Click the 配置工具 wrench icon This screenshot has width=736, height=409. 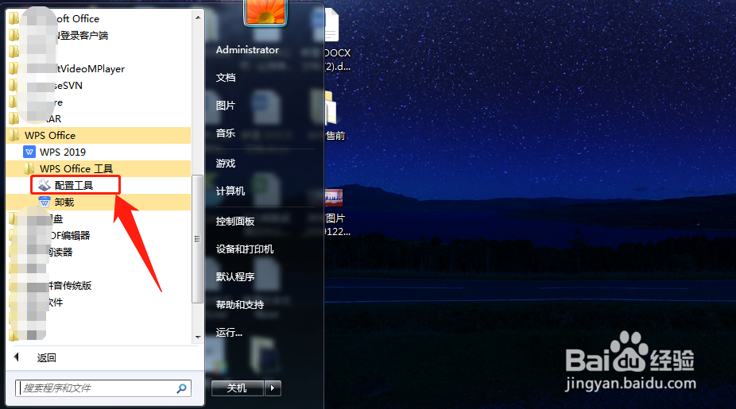pos(45,185)
